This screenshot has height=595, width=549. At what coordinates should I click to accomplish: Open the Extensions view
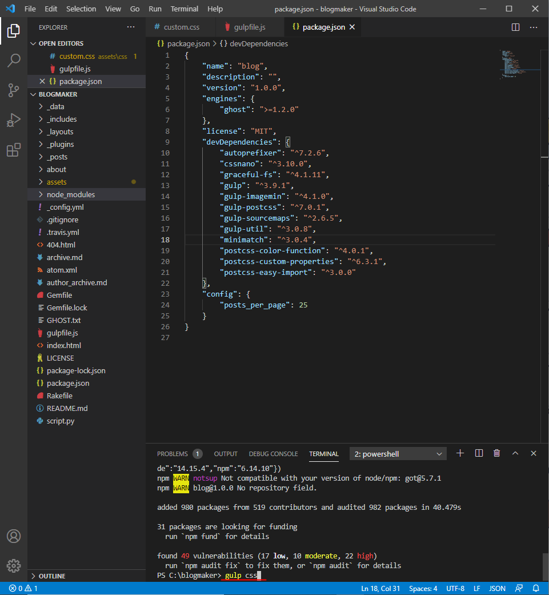tap(14, 150)
